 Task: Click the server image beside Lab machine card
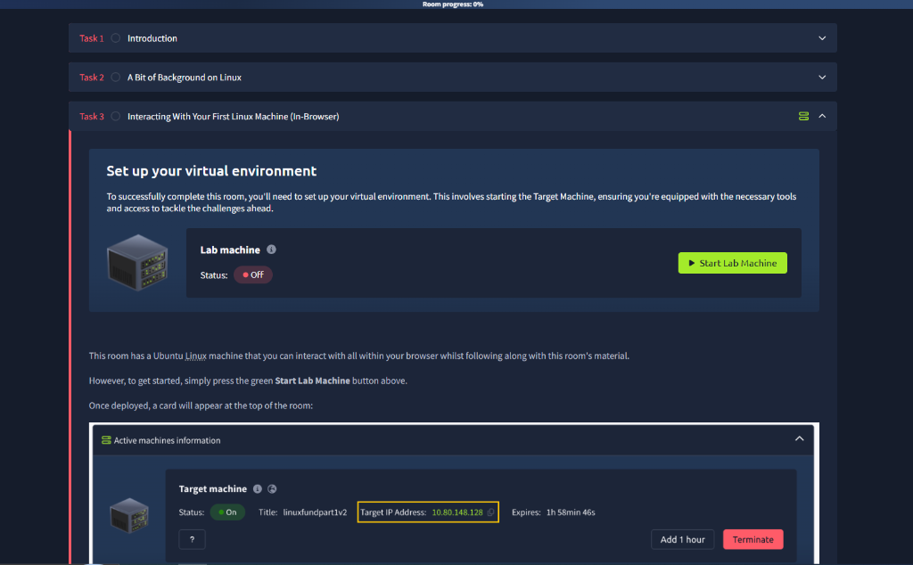(137, 262)
